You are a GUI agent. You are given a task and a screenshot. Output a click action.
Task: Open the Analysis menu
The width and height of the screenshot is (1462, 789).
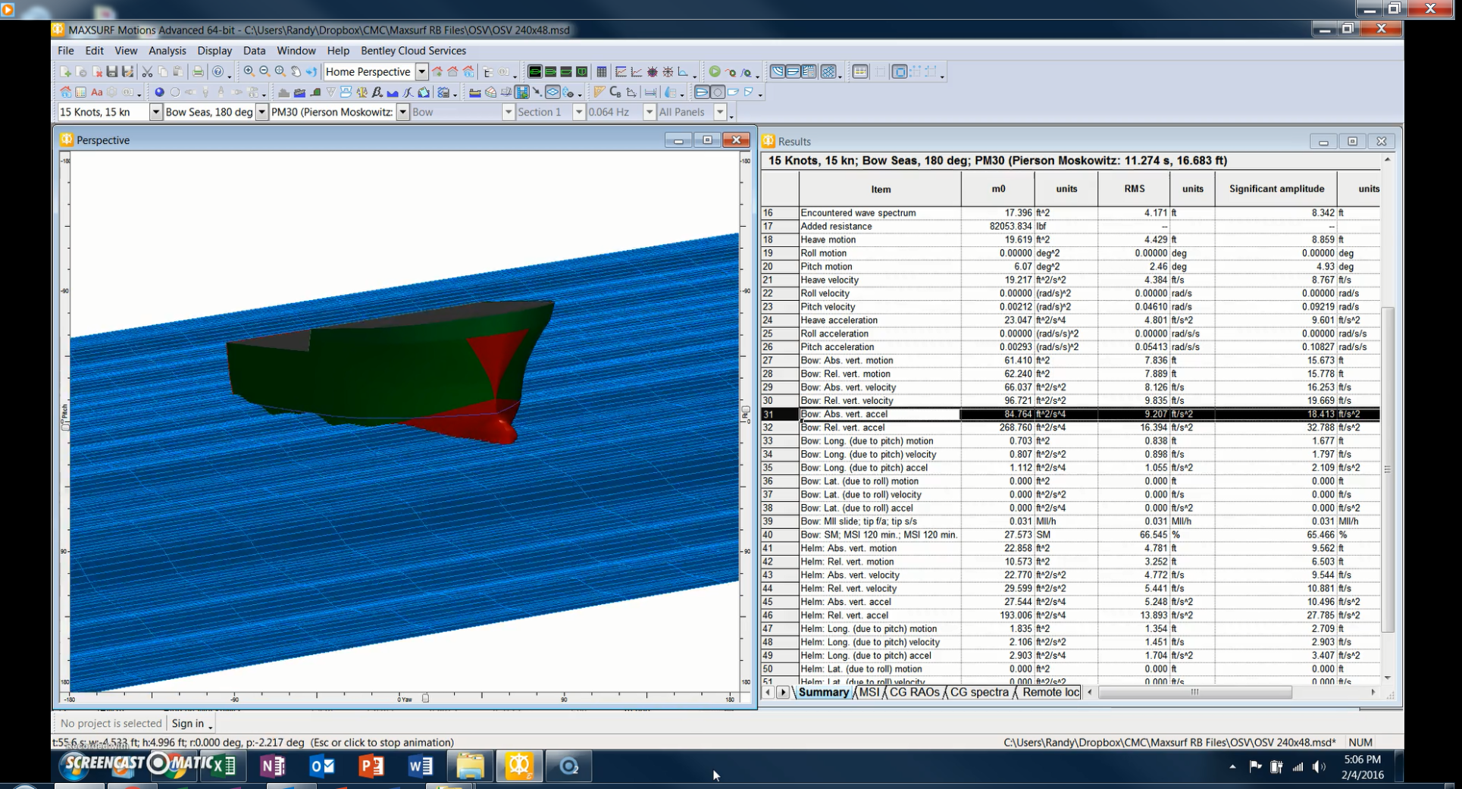pyautogui.click(x=167, y=51)
